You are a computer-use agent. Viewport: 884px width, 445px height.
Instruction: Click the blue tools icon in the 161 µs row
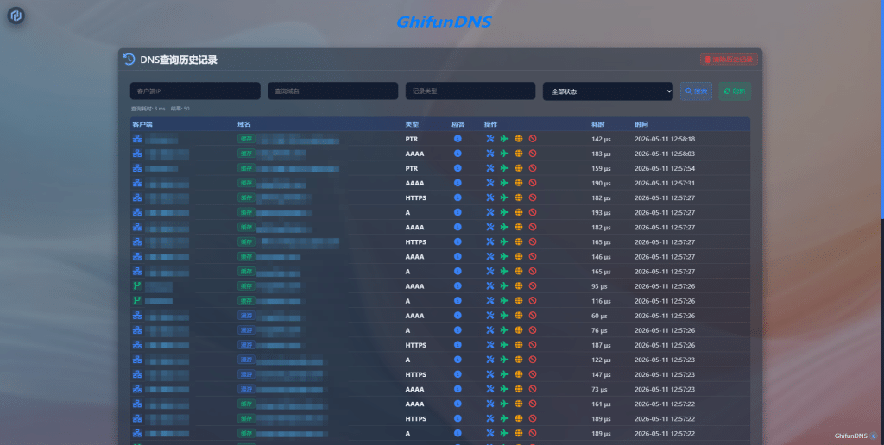pos(490,404)
